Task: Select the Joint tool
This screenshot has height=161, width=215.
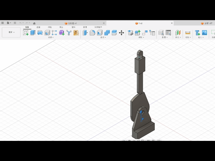Action: tap(145, 33)
